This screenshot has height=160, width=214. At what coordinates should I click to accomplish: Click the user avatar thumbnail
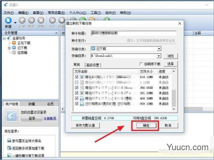12,116
